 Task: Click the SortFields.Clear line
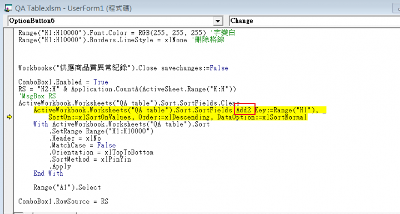coord(129,103)
